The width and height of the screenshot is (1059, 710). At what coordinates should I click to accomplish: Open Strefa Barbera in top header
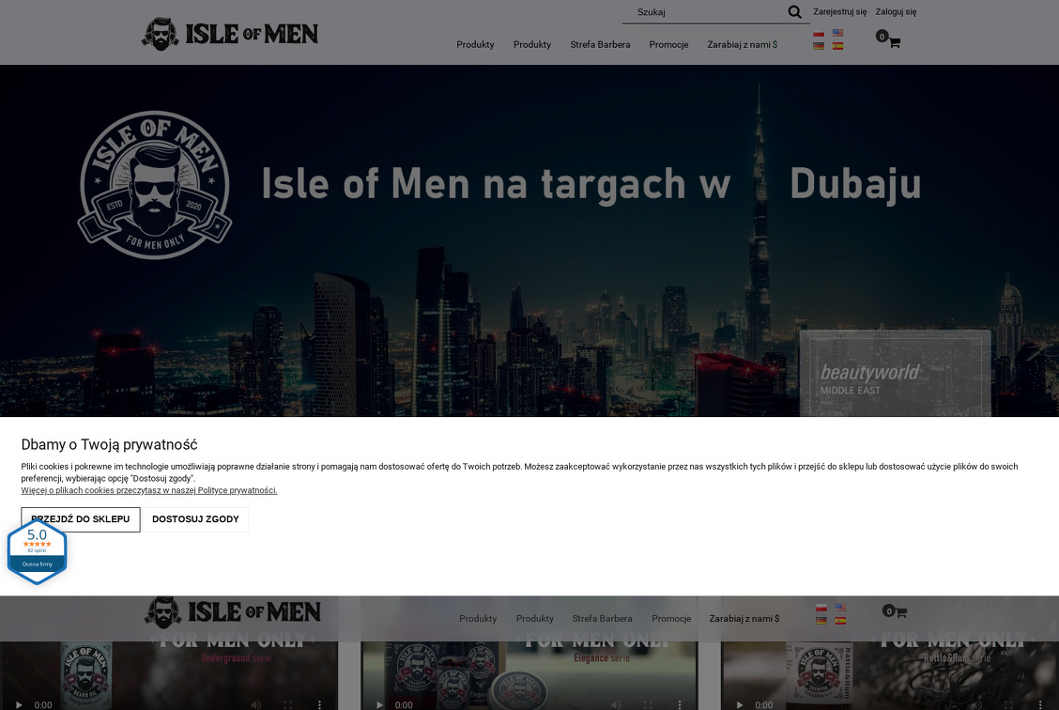(600, 44)
